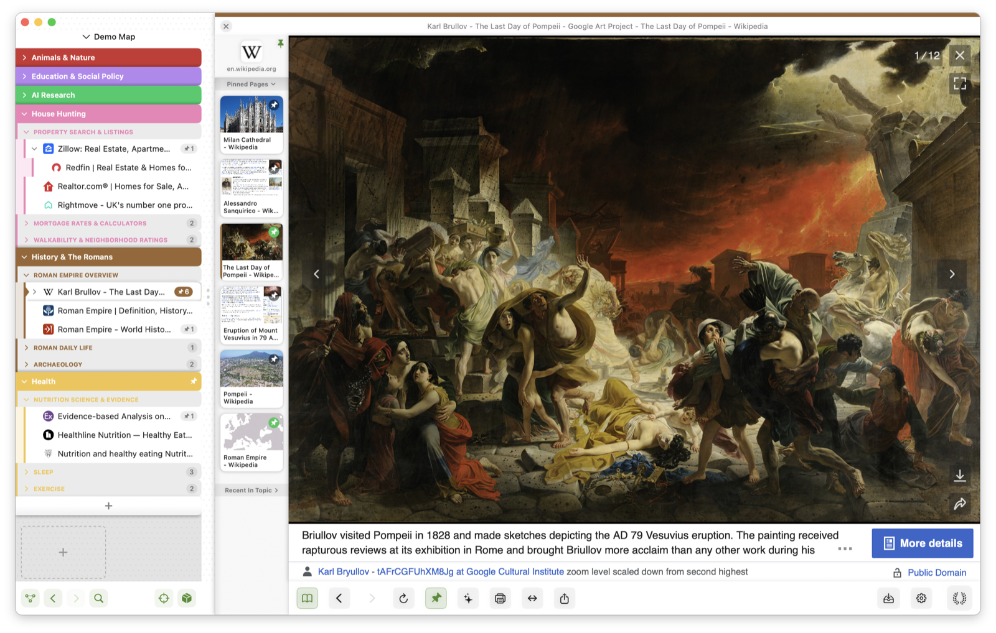The image size is (996, 633).
Task: Expand caption with ellipsis dots
Action: pyautogui.click(x=845, y=549)
